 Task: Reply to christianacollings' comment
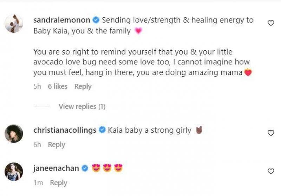[x=57, y=145]
